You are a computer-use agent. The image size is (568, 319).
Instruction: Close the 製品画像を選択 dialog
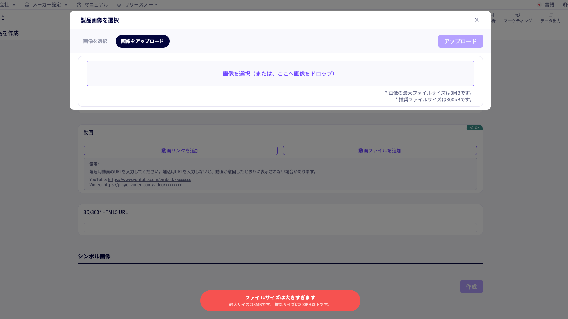click(476, 20)
